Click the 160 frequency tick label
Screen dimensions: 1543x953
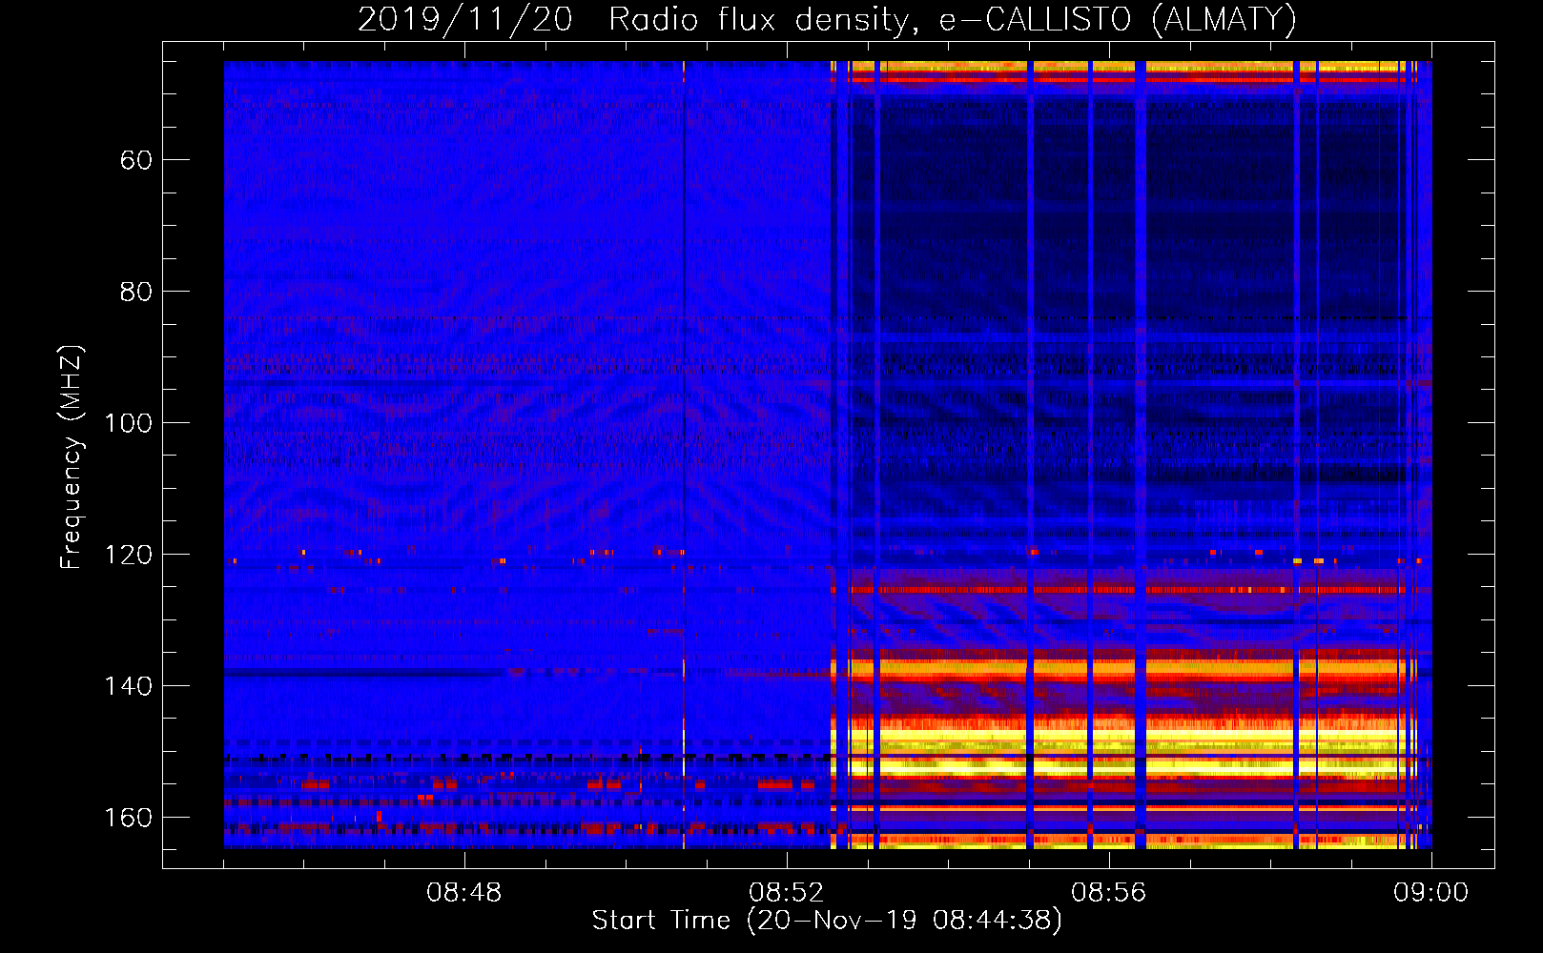click(x=128, y=818)
